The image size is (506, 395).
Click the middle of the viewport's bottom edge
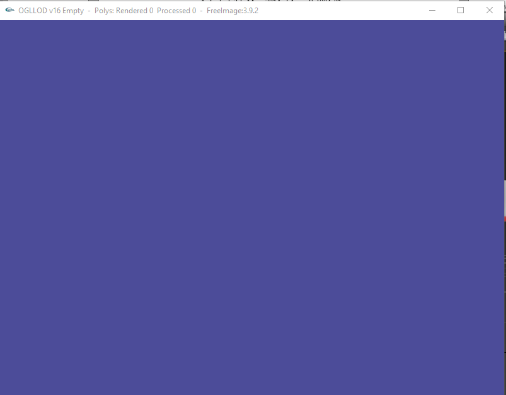(252, 392)
